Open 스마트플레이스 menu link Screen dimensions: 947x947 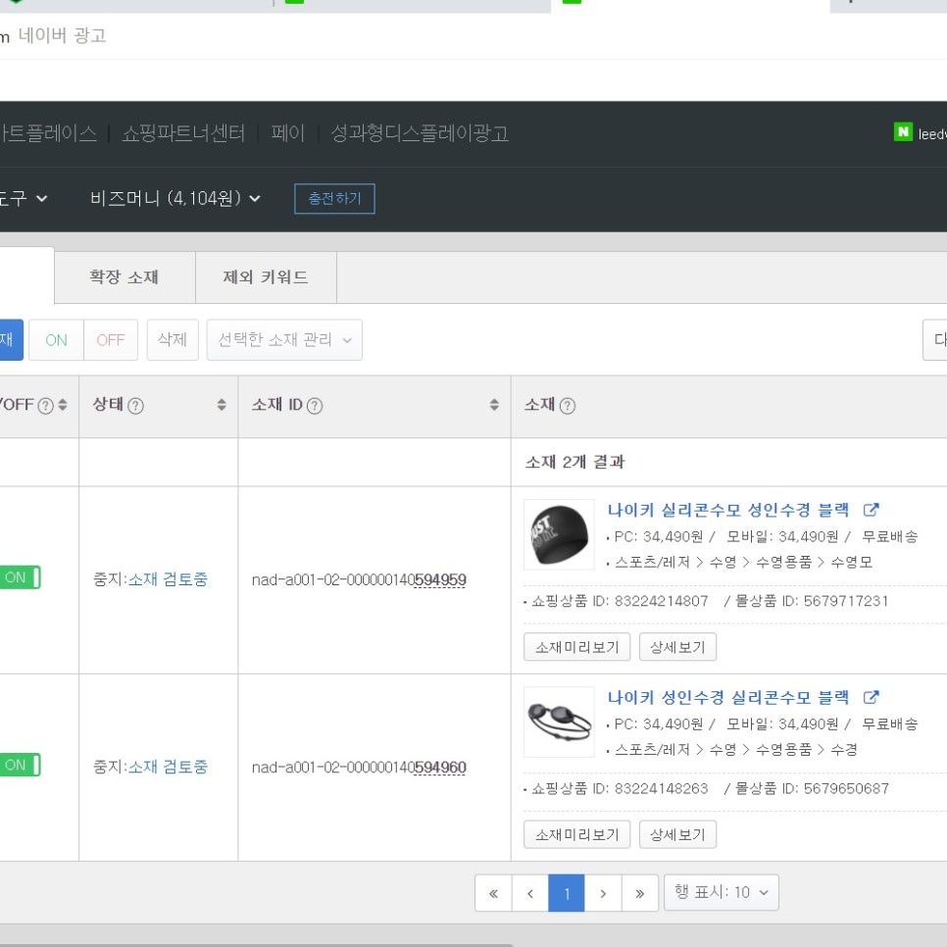48,133
